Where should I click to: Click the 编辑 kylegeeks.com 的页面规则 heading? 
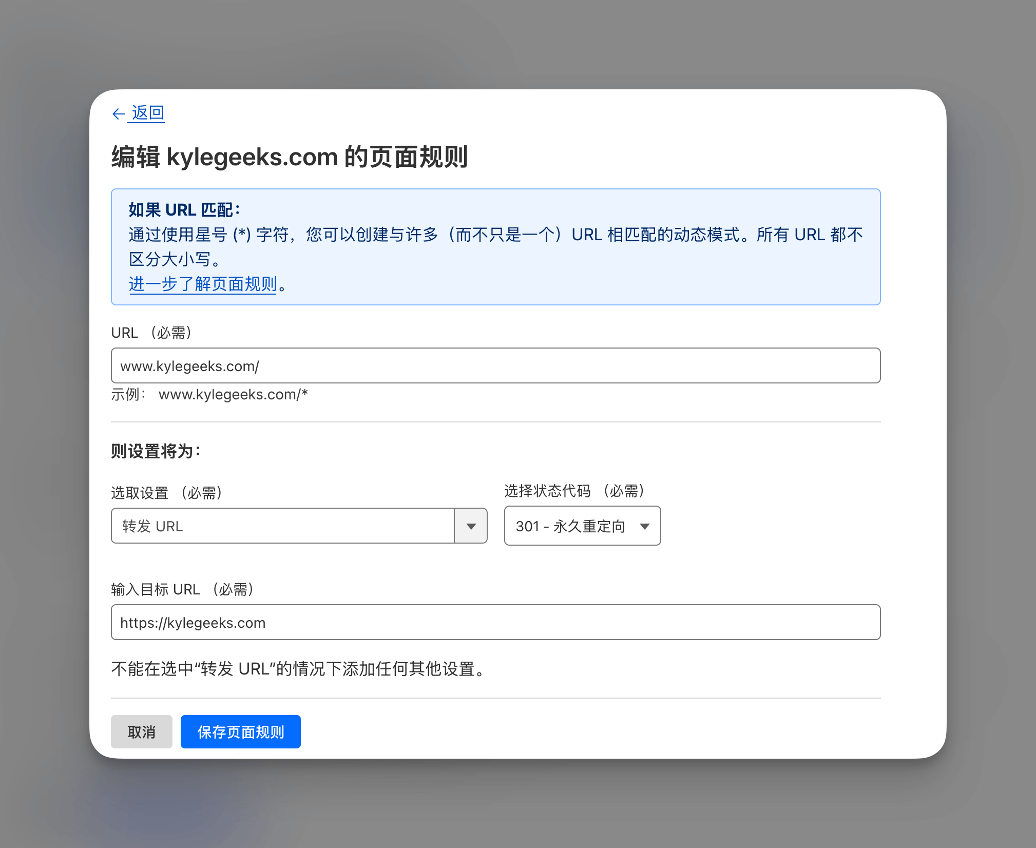pos(290,157)
